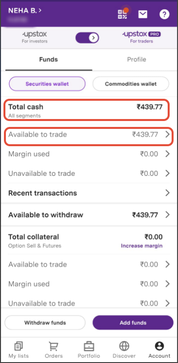Screen dimensions: 178x363
Task: Tap the Withdraw funds button
Action: tap(45, 323)
